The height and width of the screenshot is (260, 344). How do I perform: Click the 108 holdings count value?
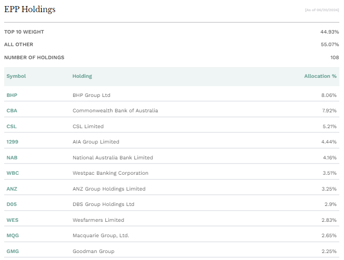(x=335, y=57)
